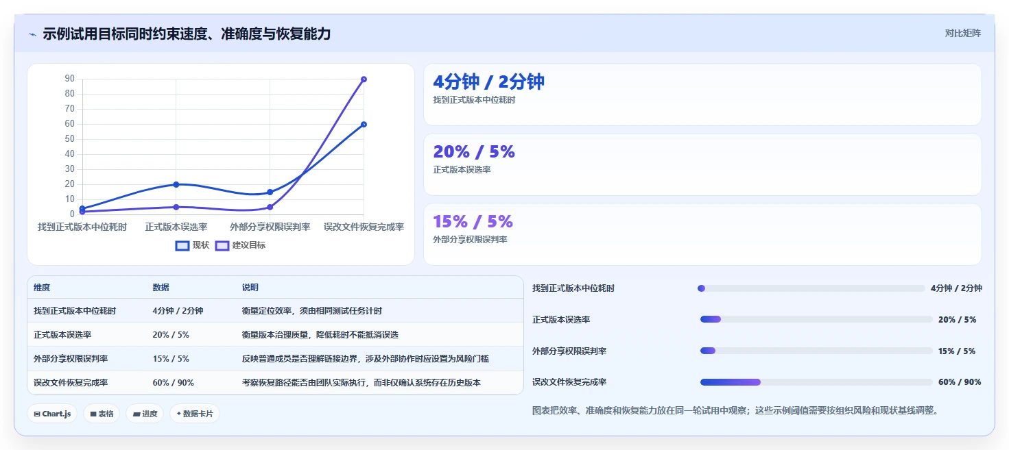
Task: Select table cell 找到正式版本中位耗时
Action: click(x=75, y=311)
